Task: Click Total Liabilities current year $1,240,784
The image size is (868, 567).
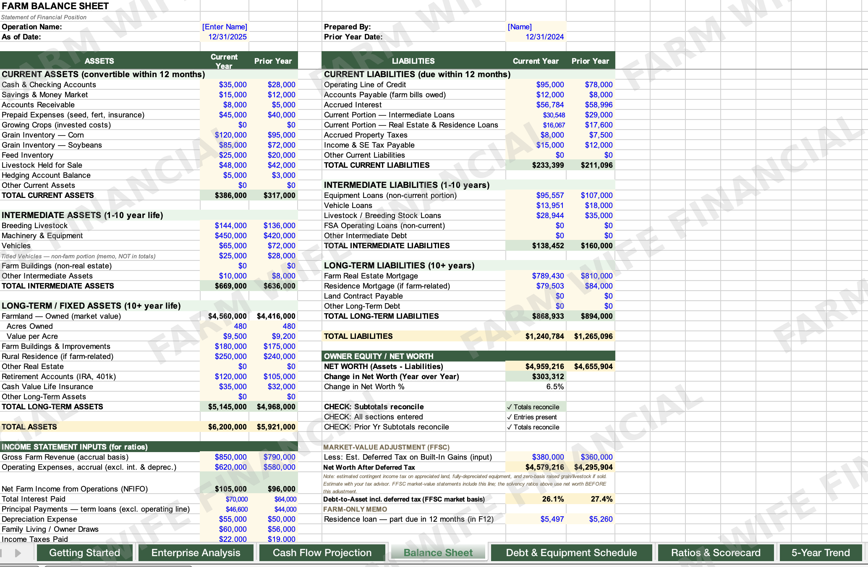Action: pos(536,336)
